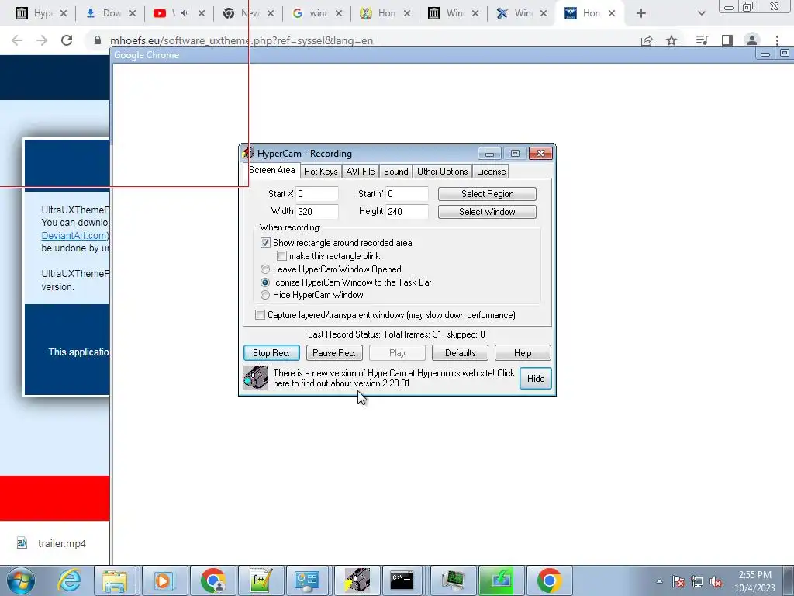Switch to the last Chrome taskbar icon
794x596 pixels.
tap(549, 580)
